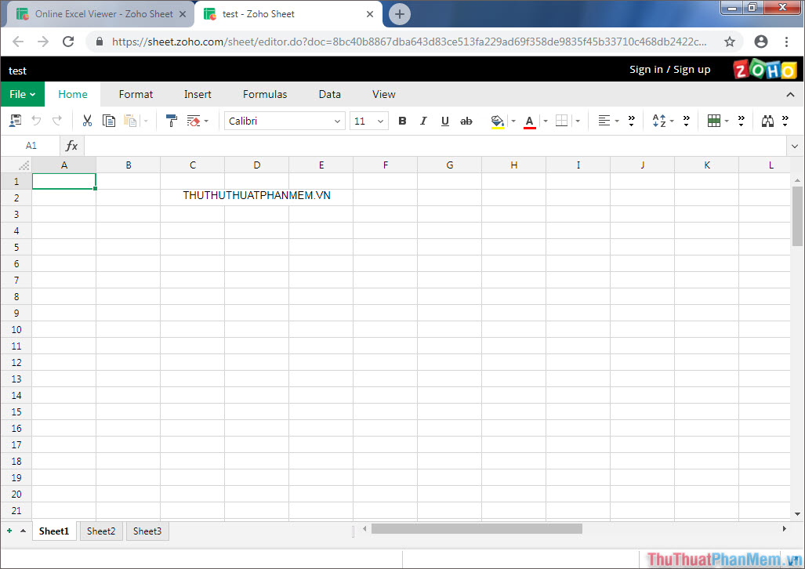Open sheet list arrow icon
Viewport: 805px width, 569px height.
pyautogui.click(x=23, y=531)
